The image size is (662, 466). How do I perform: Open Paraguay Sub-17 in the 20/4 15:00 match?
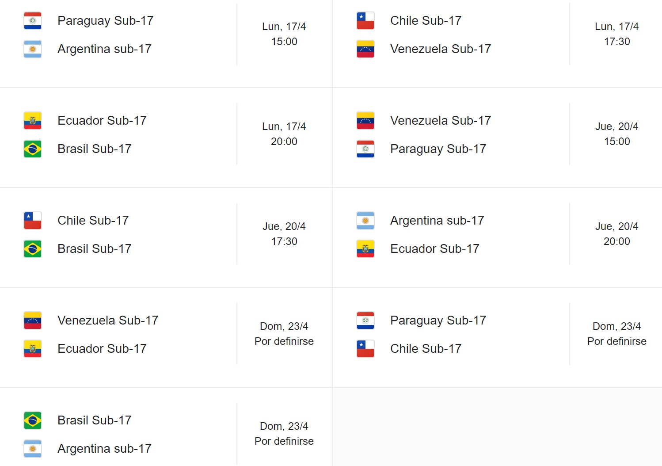tap(438, 149)
